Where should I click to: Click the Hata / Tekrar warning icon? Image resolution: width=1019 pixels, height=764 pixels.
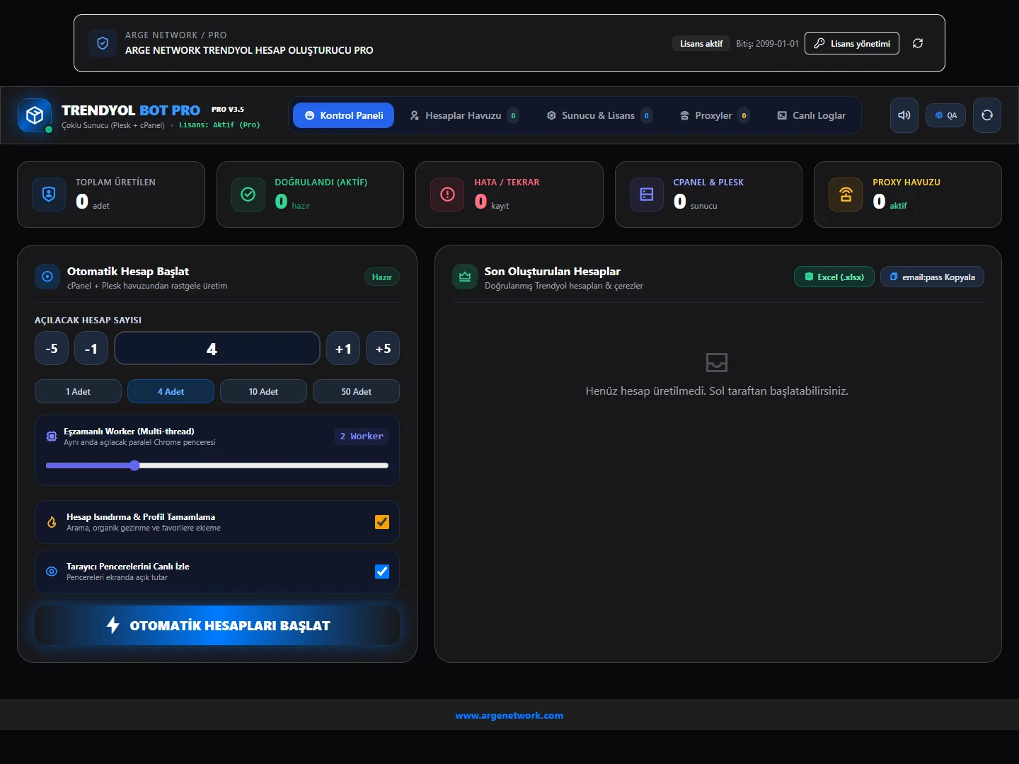(x=448, y=195)
